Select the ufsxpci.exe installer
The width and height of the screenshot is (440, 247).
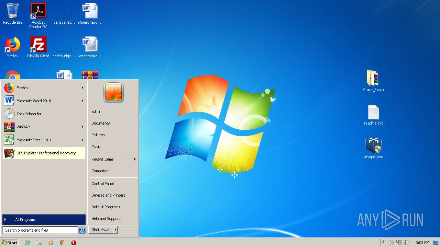pos(373,148)
